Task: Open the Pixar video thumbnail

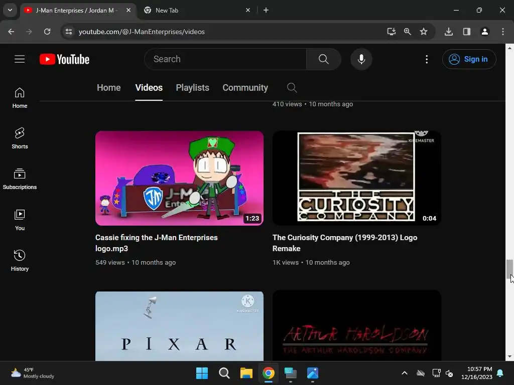Action: pyautogui.click(x=179, y=326)
